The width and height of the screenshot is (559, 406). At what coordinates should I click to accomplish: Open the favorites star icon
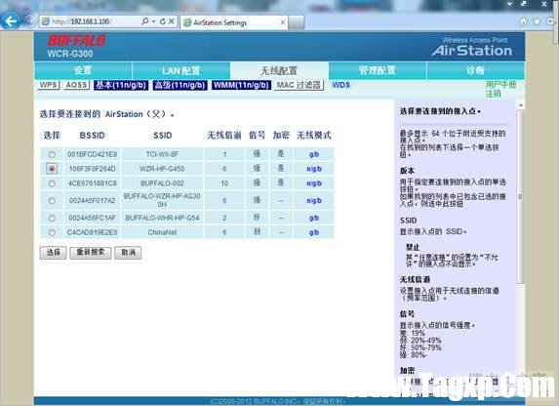tap(537, 21)
